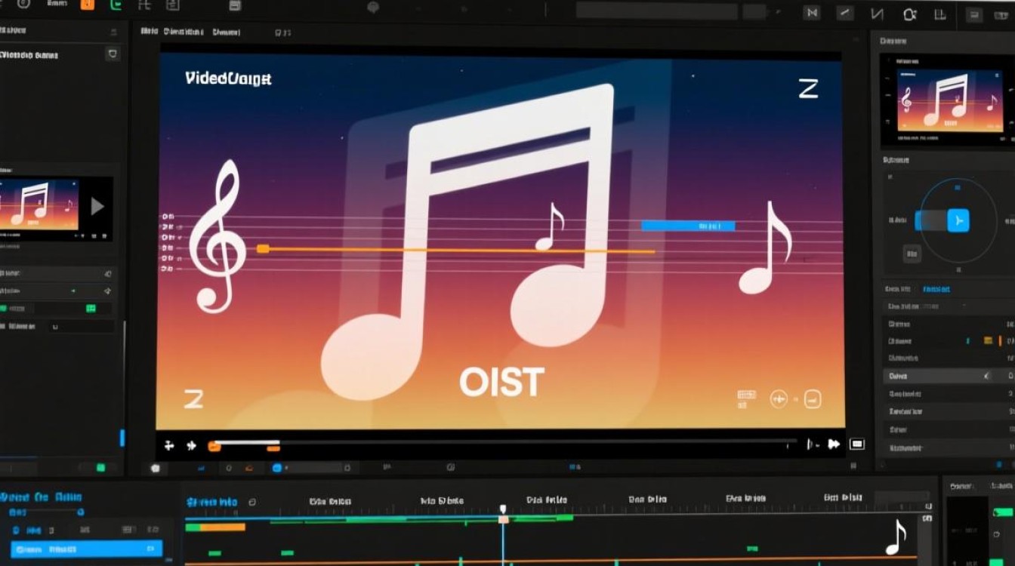Click the white music note on timeline right
This screenshot has width=1015, height=566.
point(896,537)
